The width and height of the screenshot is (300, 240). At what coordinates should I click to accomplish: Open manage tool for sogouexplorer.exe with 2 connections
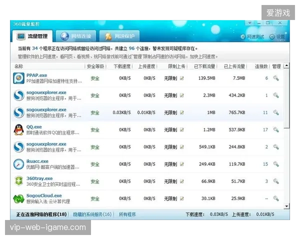pos(276,147)
